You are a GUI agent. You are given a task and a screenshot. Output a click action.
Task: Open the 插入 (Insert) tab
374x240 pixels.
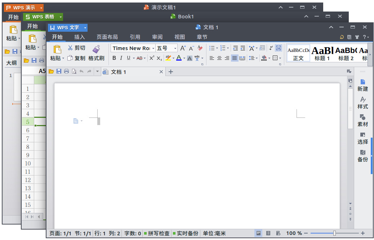(79, 37)
